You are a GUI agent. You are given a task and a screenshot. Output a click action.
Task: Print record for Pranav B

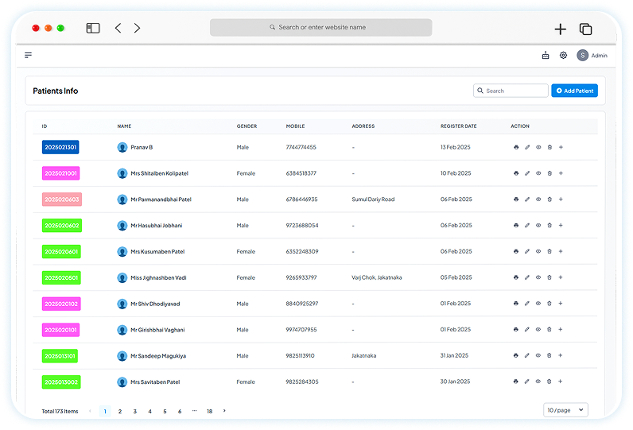pyautogui.click(x=516, y=147)
